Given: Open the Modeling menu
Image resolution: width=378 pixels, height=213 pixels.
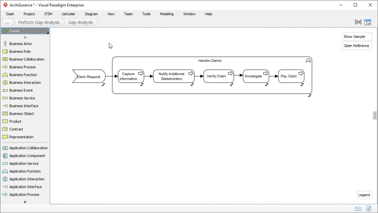Looking at the screenshot, I should pos(166,14).
